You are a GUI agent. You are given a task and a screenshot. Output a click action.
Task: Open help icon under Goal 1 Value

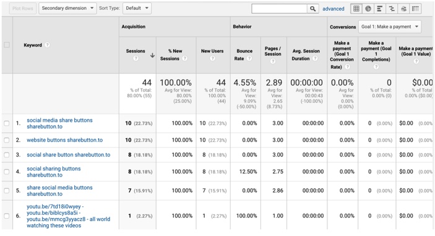click(x=416, y=61)
